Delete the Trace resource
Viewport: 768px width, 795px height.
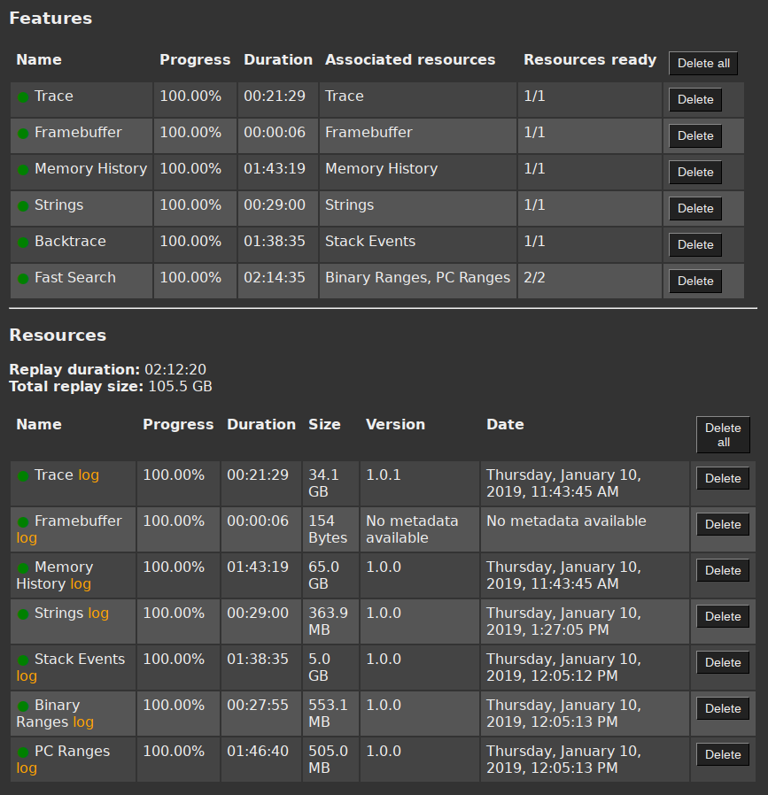(723, 478)
